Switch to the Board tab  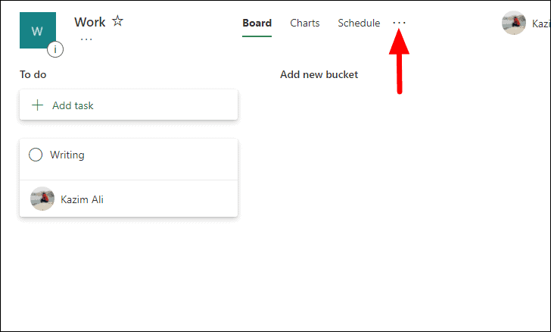tap(257, 23)
